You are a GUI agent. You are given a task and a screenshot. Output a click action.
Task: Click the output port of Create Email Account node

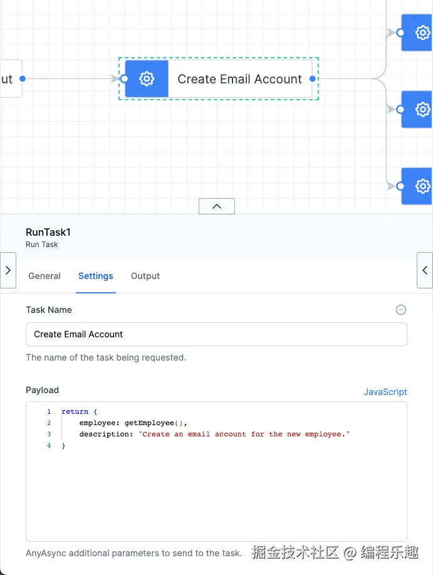click(313, 79)
